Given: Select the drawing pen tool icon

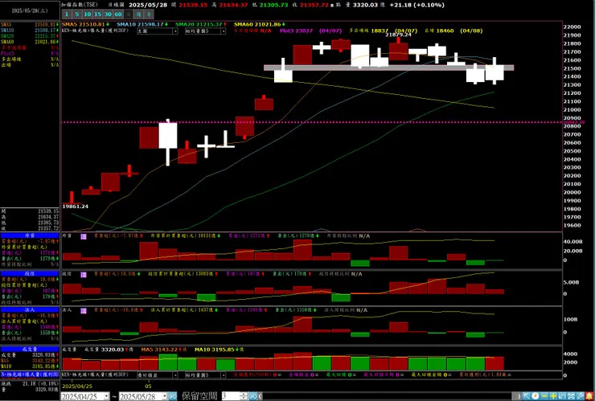Looking at the screenshot, I should click(x=581, y=396).
